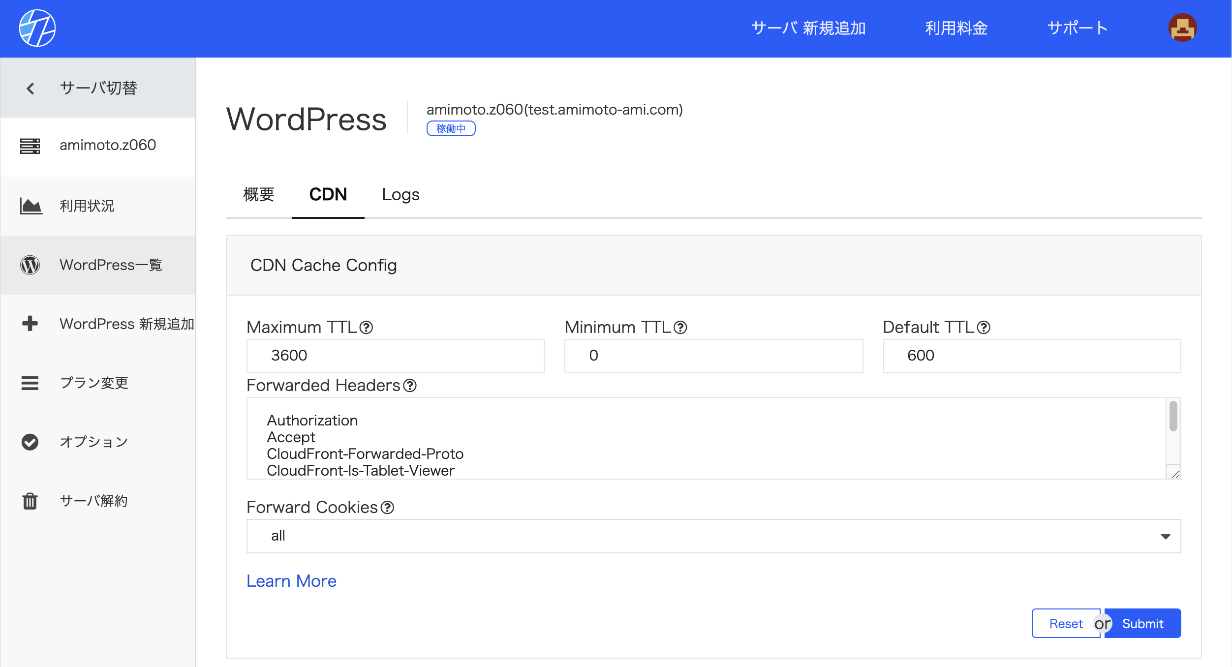Show help for Forwarded Headers
The height and width of the screenshot is (667, 1232).
pyautogui.click(x=410, y=386)
